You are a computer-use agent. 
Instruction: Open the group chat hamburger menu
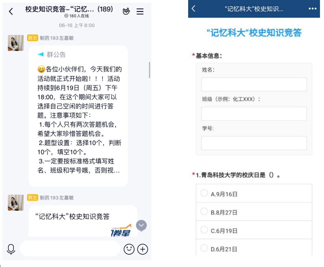[x=140, y=12]
